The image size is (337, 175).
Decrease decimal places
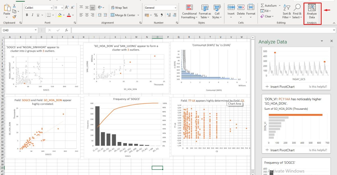(174, 15)
